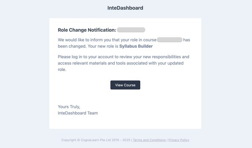
Task: Open the Privacy Policy link
Action: click(179, 140)
